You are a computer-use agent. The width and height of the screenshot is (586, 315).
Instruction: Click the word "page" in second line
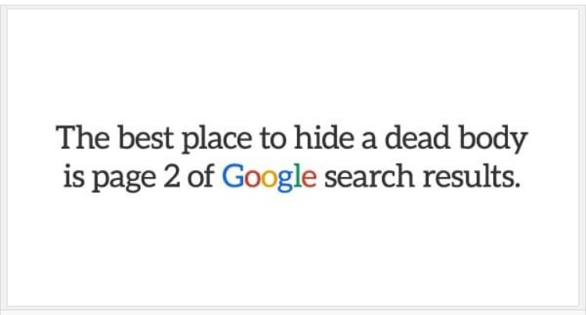click(123, 179)
